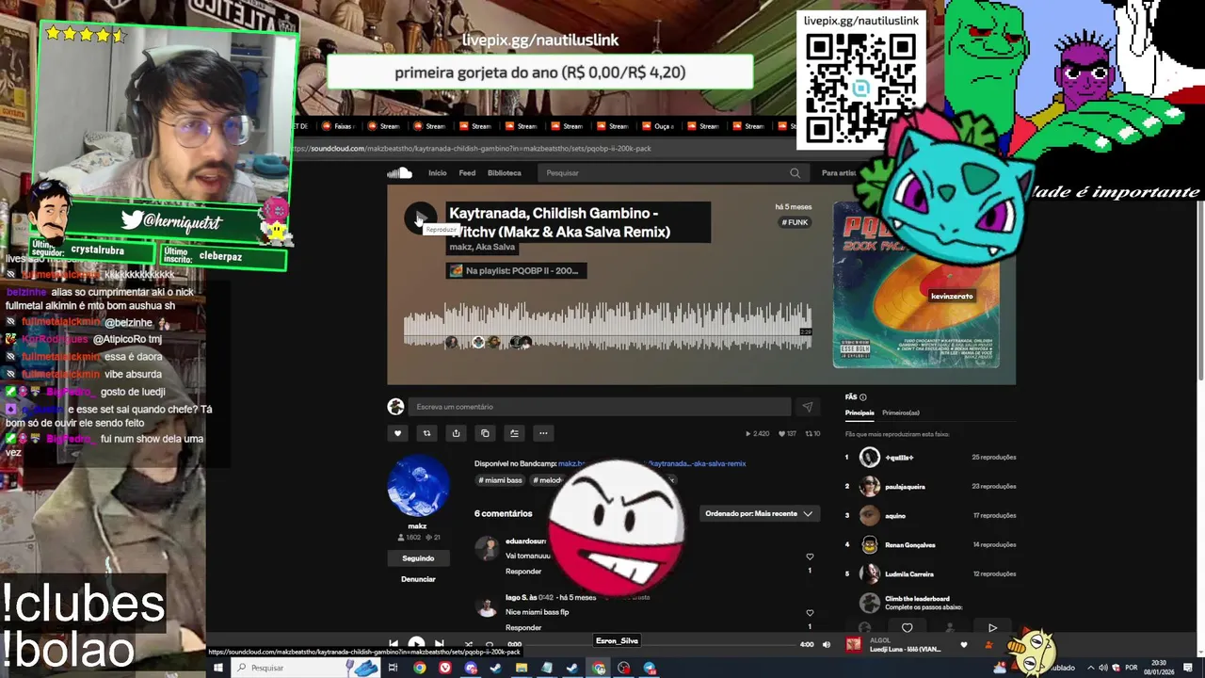Viewport: 1205px width, 678px height.
Task: Click the taskbar clock showing 20:30
Action: 1157,668
